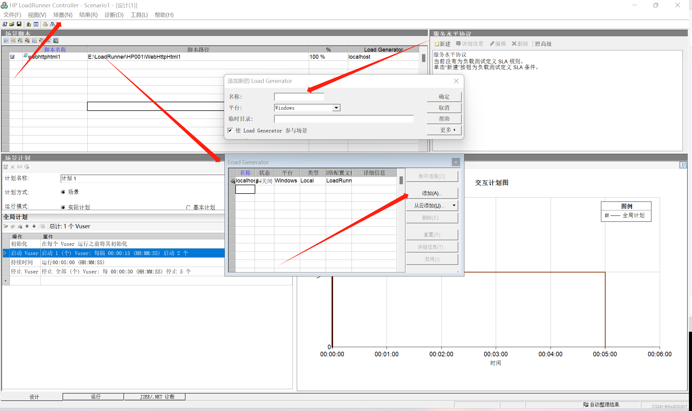692x411 pixels.
Task: Click the SV service virtualization icon
Action: pos(56,41)
